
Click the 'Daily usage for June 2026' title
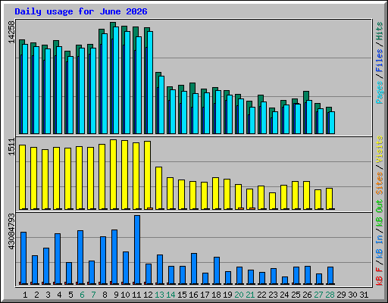[x=81, y=11]
